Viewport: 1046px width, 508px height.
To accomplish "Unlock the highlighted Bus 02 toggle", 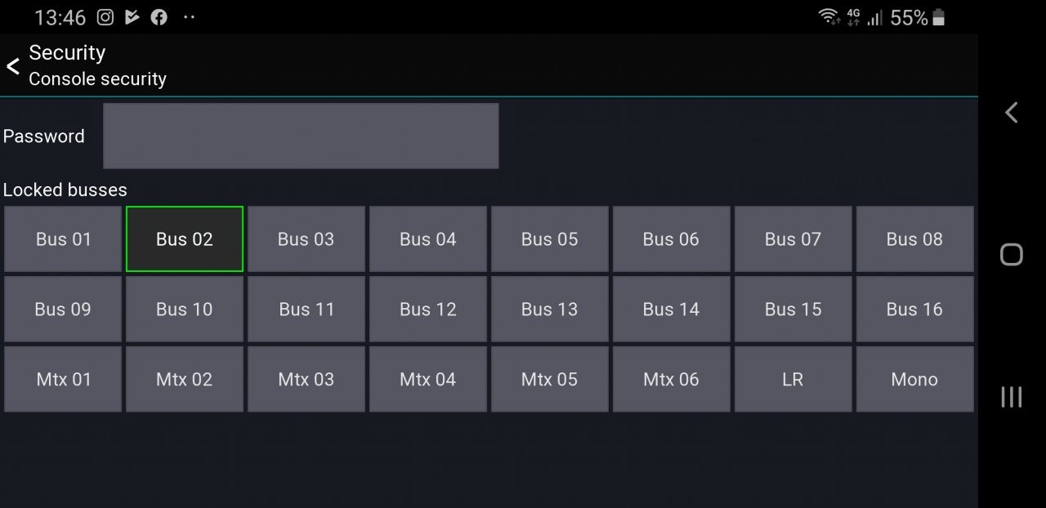I will (x=185, y=239).
